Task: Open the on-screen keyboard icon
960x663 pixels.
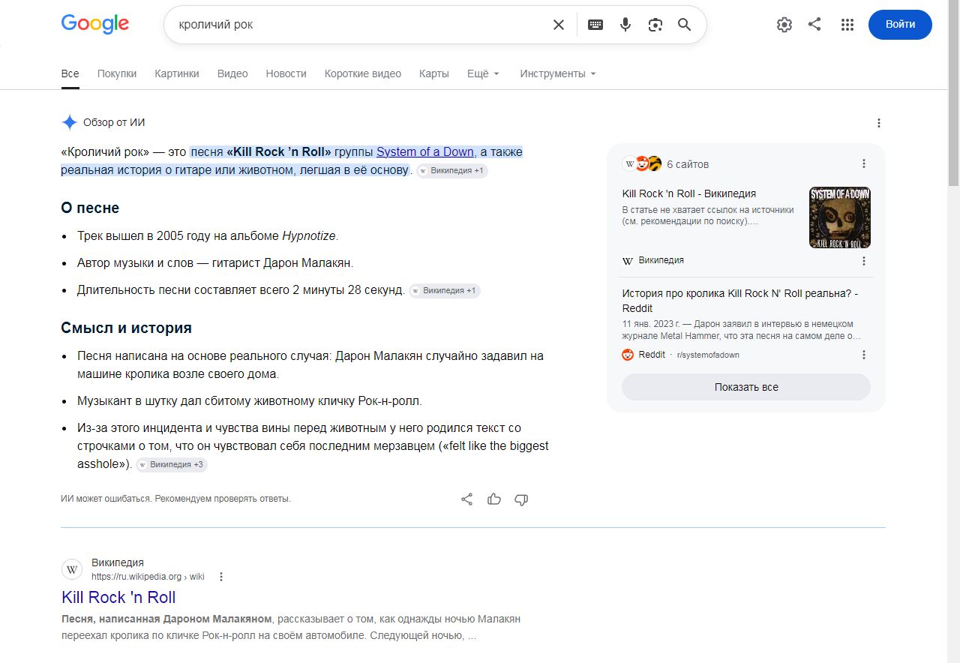Action: (595, 25)
